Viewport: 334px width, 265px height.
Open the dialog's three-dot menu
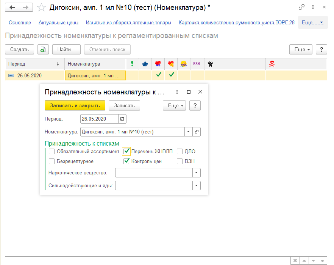tap(177, 92)
